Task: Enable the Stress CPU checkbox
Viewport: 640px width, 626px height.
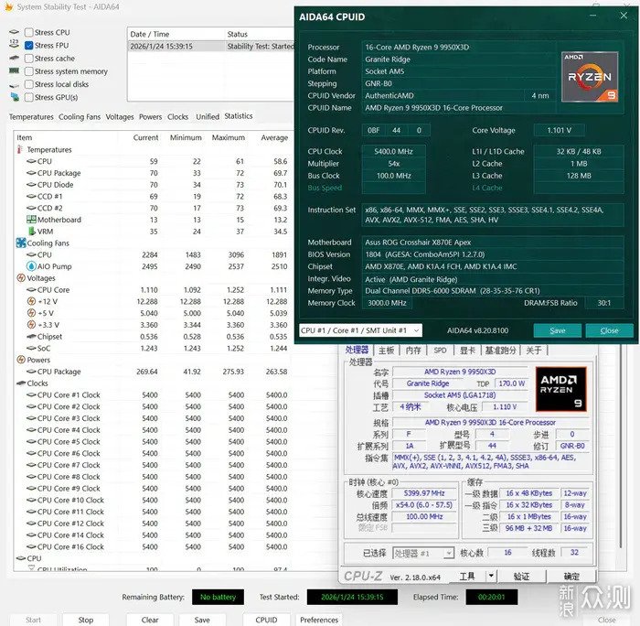Action: pos(29,32)
